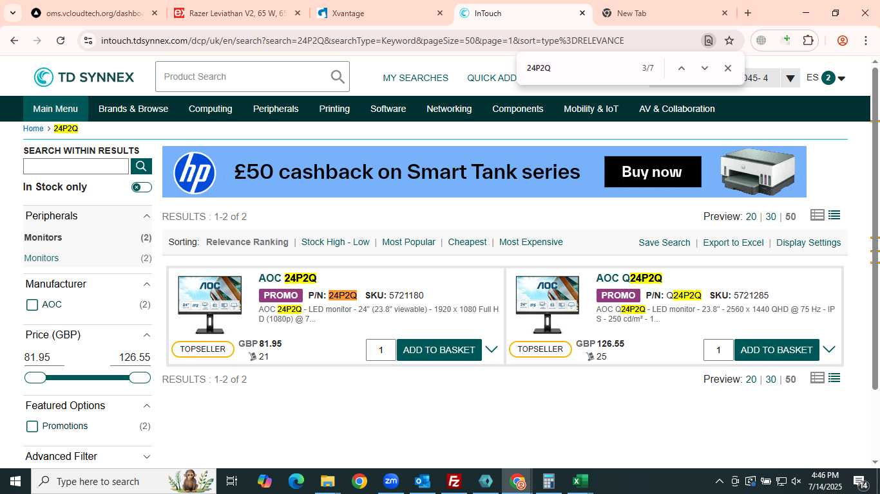Bookmark this page with star icon
This screenshot has width=880, height=494.
[x=729, y=41]
